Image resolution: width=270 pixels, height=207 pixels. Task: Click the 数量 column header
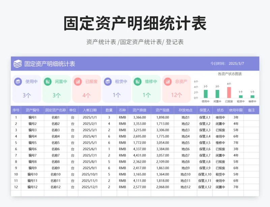(109, 110)
